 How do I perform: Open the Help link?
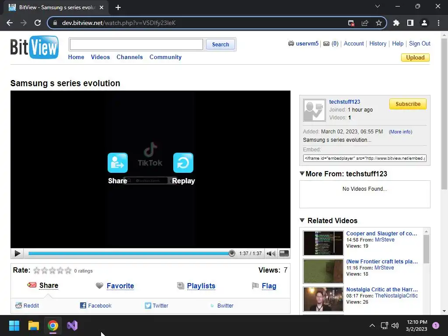398,43
